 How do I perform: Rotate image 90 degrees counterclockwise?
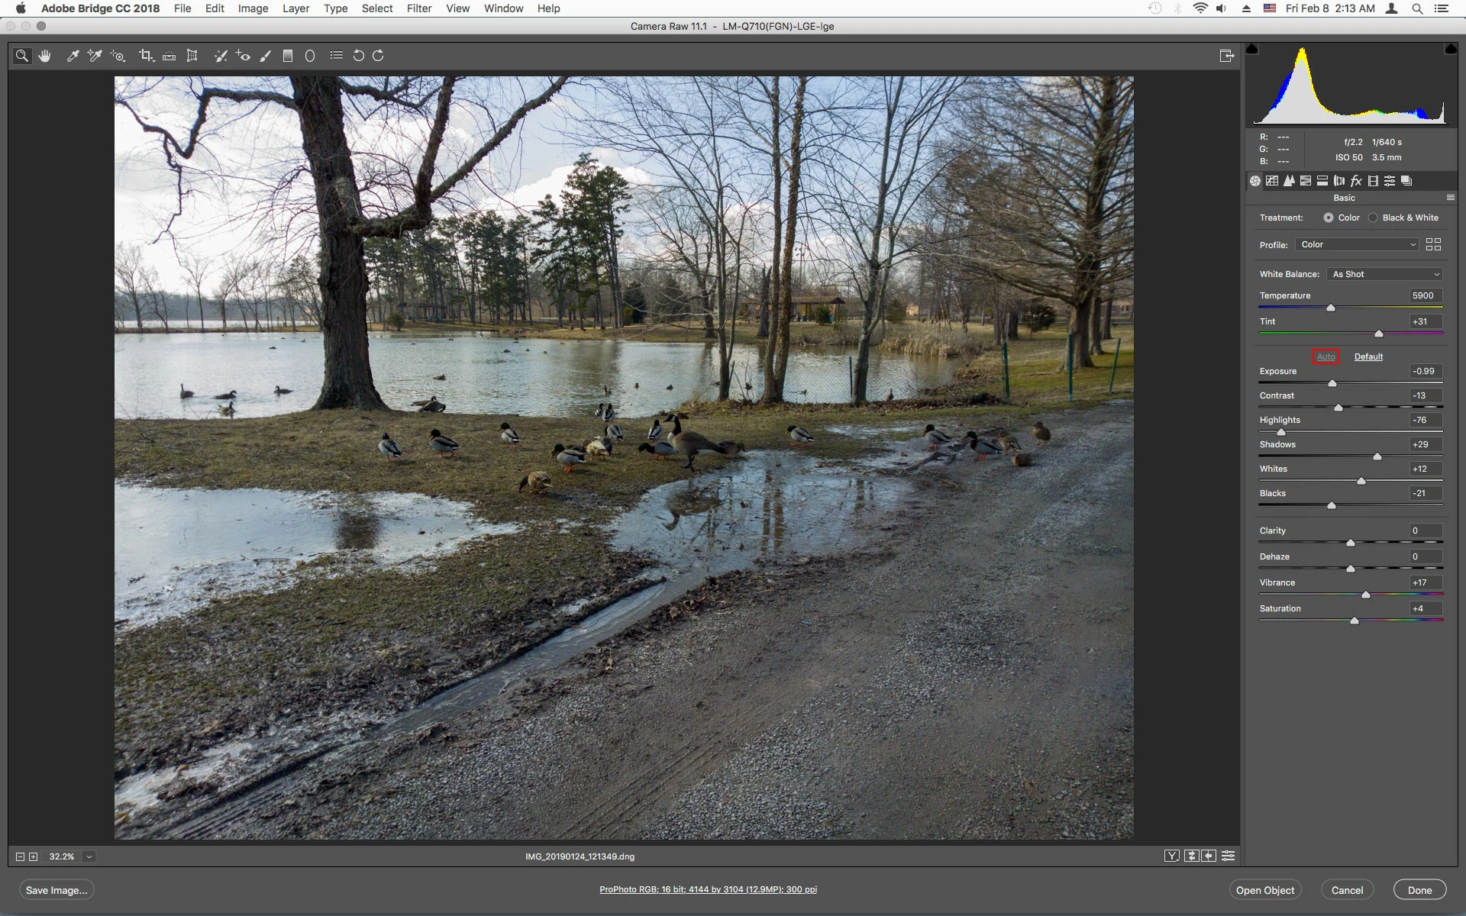pyautogui.click(x=358, y=56)
